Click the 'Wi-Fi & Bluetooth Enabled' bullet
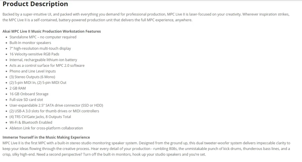Viewport: 302px width, 162px height. [31, 122]
